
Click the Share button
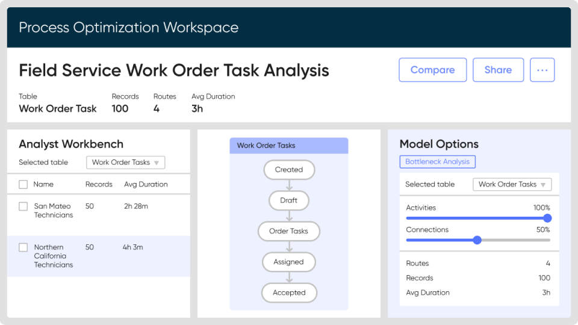click(498, 70)
